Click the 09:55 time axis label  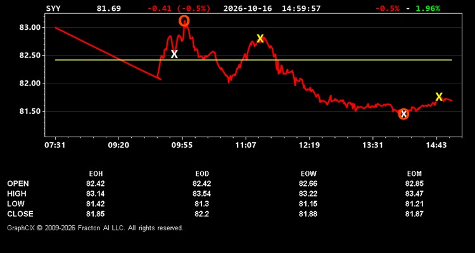pos(182,145)
